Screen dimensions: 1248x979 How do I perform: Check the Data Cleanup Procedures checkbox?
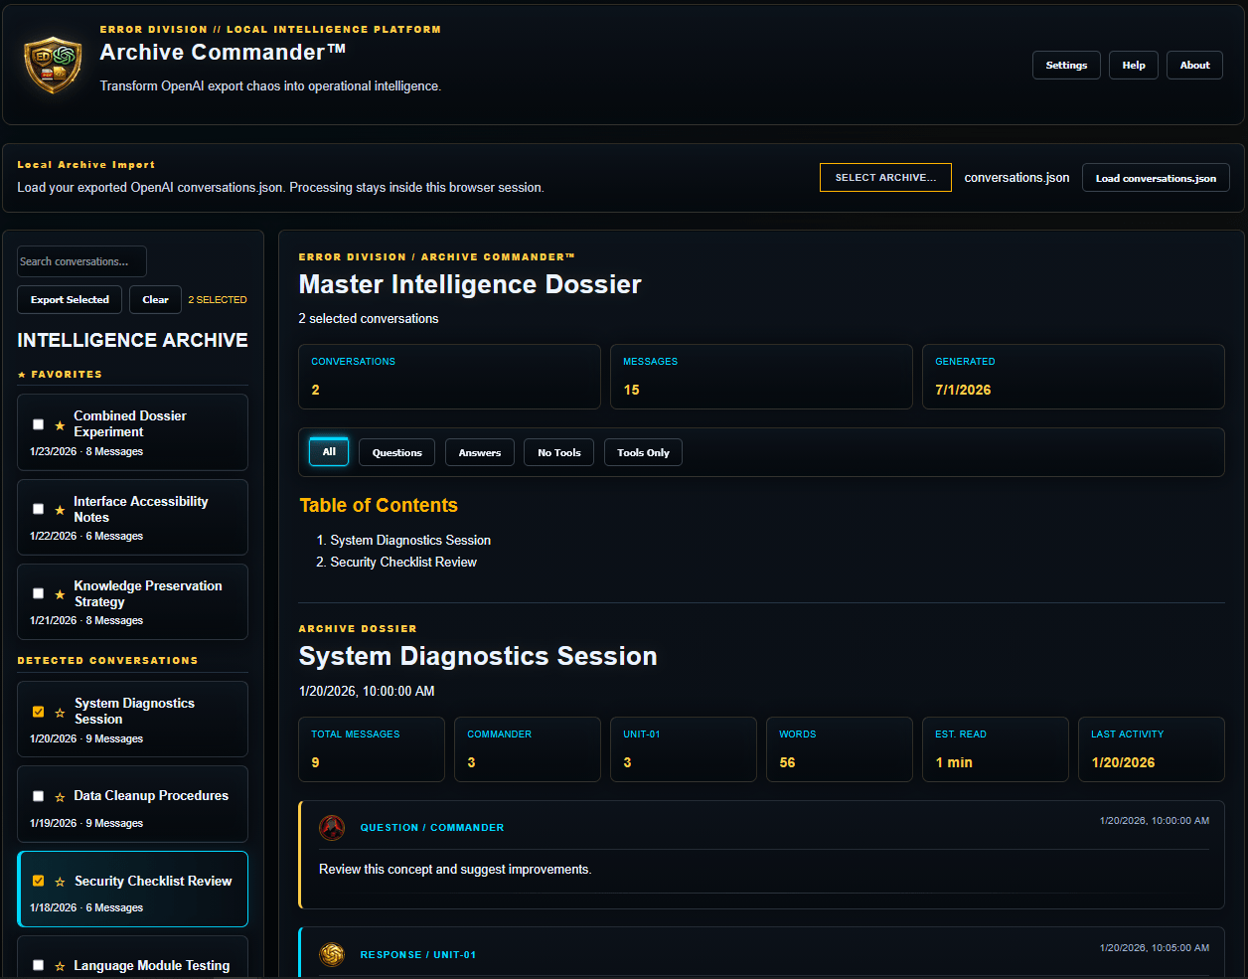[38, 796]
